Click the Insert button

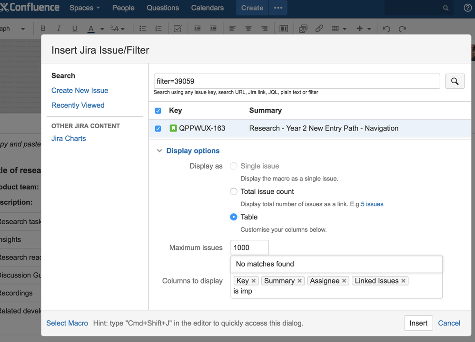(418, 323)
